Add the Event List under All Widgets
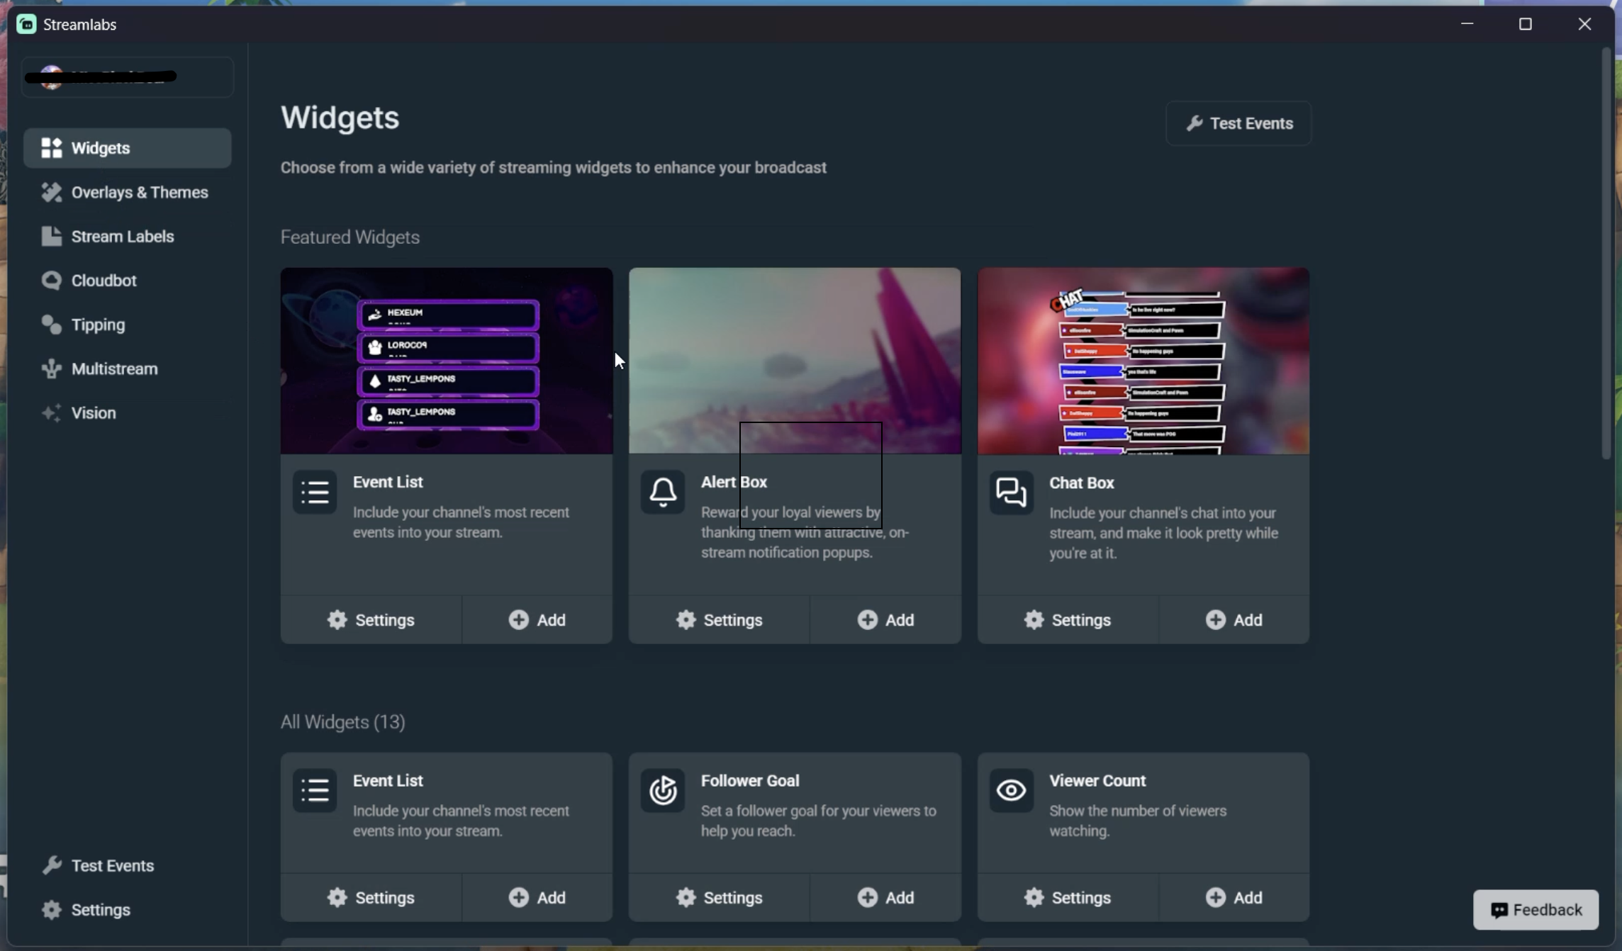The width and height of the screenshot is (1622, 951). [537, 897]
